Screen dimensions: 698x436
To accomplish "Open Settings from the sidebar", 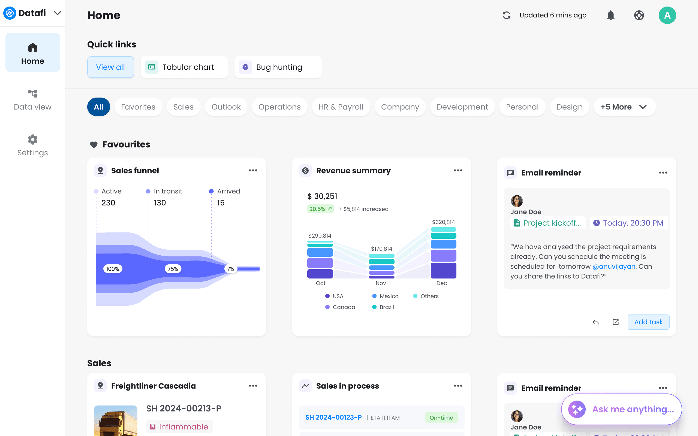I will [33, 146].
